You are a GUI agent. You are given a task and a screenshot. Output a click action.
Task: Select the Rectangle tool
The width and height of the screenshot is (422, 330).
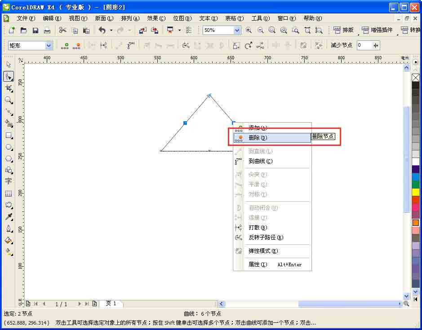tap(9, 136)
